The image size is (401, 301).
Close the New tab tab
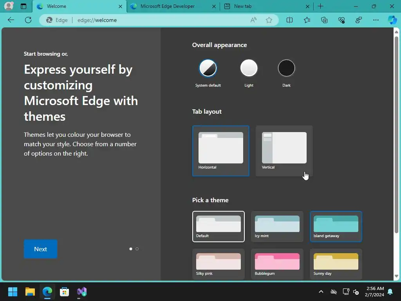[308, 6]
